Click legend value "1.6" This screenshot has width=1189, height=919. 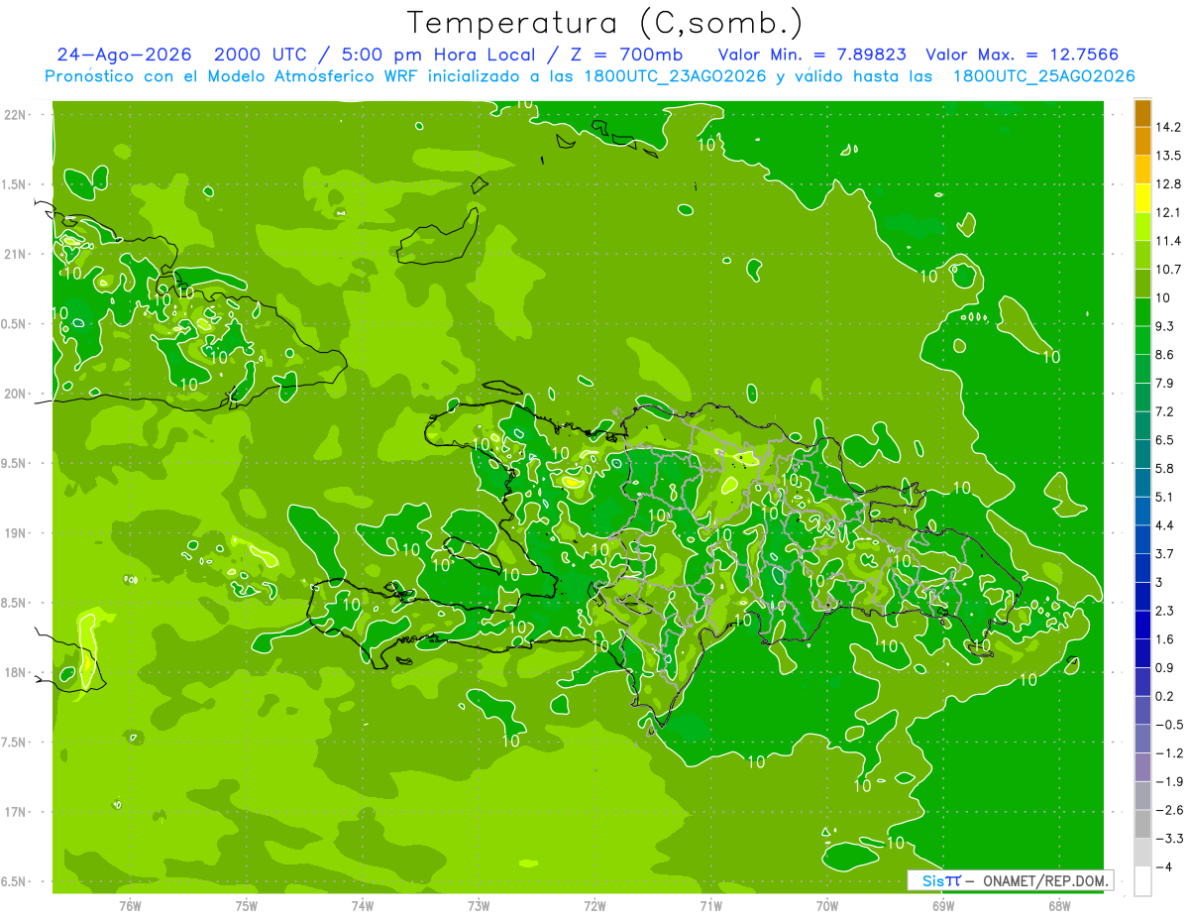click(1165, 639)
